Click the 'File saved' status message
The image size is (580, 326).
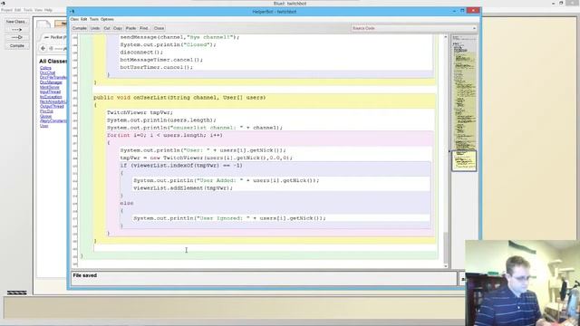pos(84,275)
